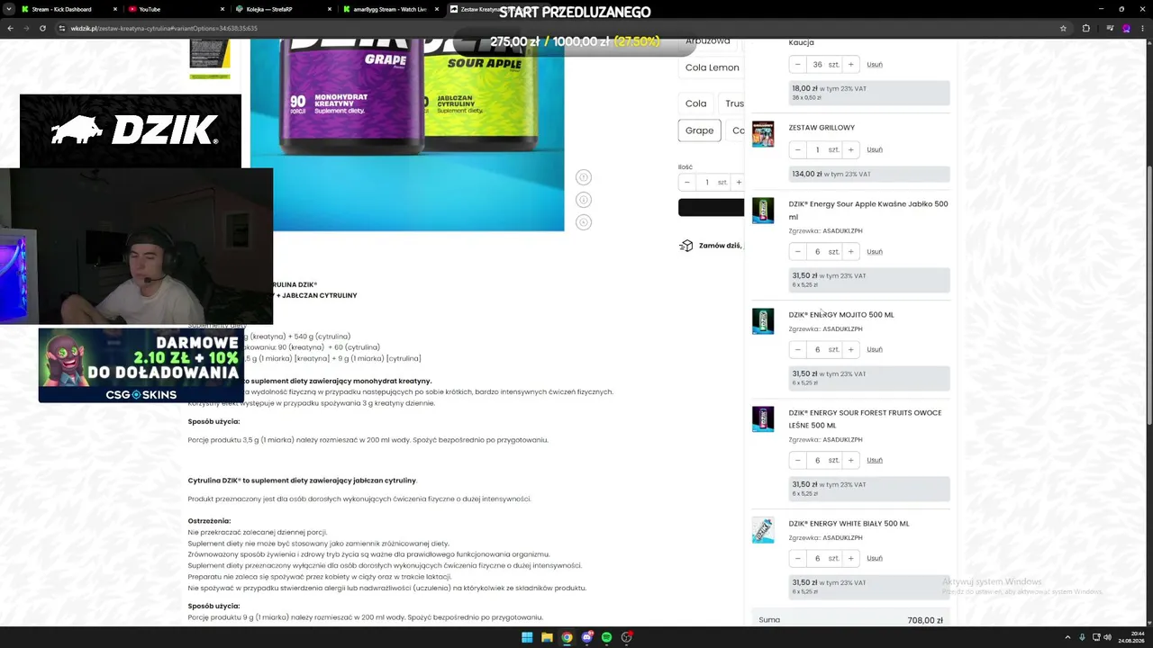Viewport: 1153px width, 648px height.
Task: Edit Kaucja quantity field showing 36
Action: click(x=823, y=65)
